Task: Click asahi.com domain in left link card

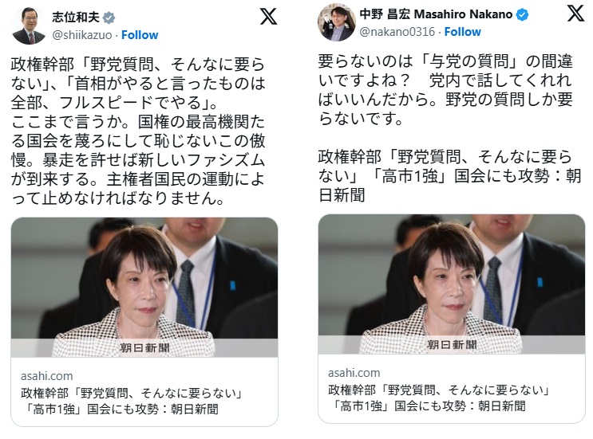Action: pyautogui.click(x=46, y=376)
